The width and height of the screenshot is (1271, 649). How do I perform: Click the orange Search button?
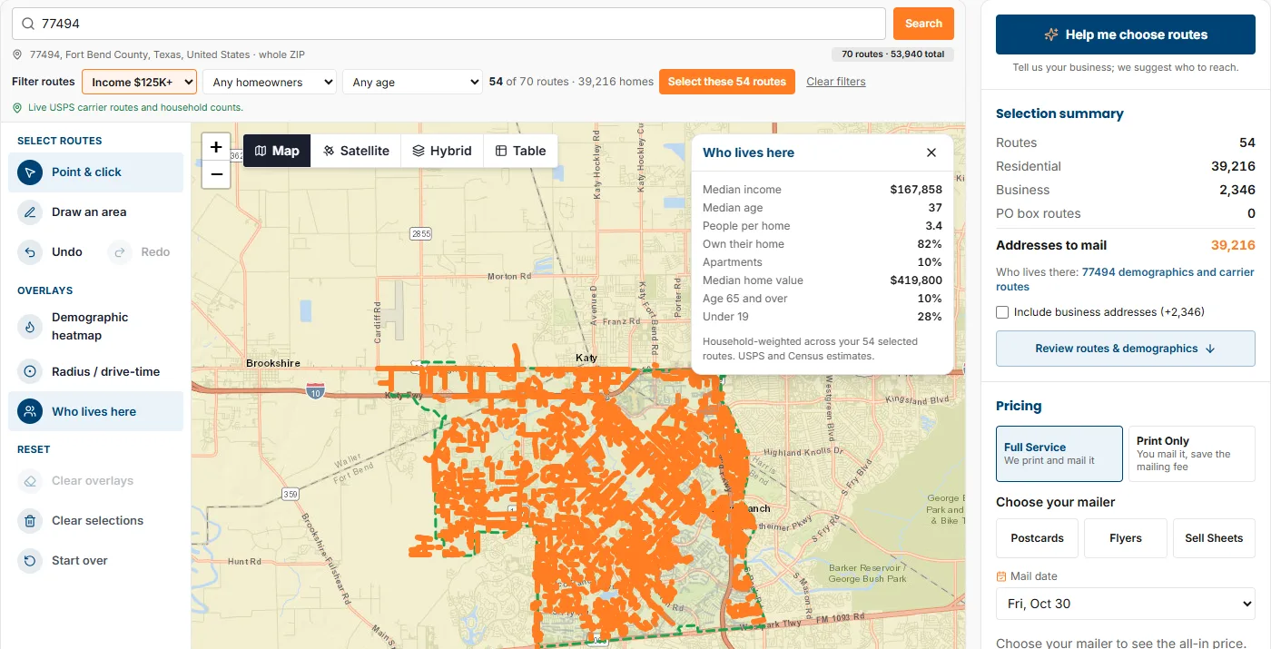tap(923, 24)
